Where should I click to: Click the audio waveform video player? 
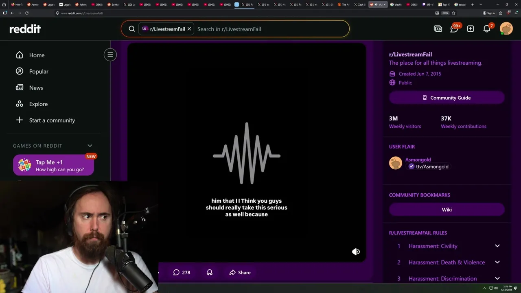(247, 153)
